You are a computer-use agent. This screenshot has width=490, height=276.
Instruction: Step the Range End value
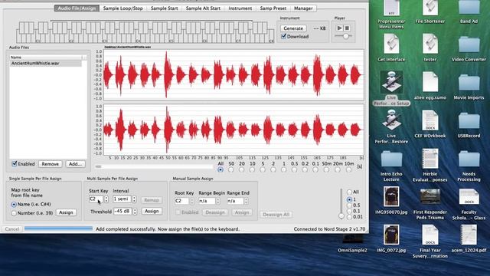[247, 201]
